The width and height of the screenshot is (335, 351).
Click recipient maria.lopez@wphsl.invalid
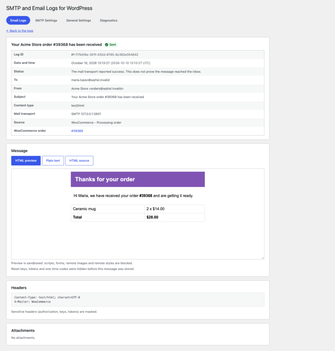point(90,80)
